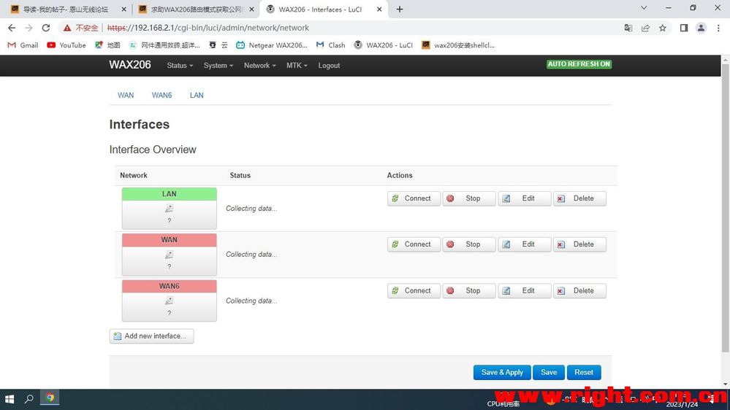Viewport: 730px width, 410px height.
Task: Stop the WAN6 interface
Action: [x=469, y=291]
